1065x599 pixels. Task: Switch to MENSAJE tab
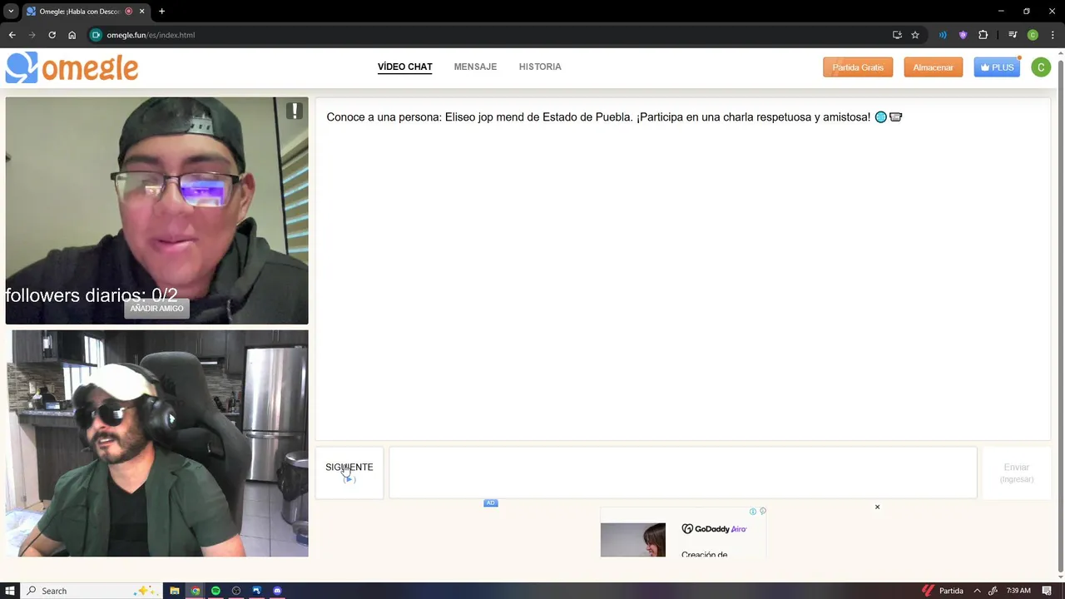(475, 67)
